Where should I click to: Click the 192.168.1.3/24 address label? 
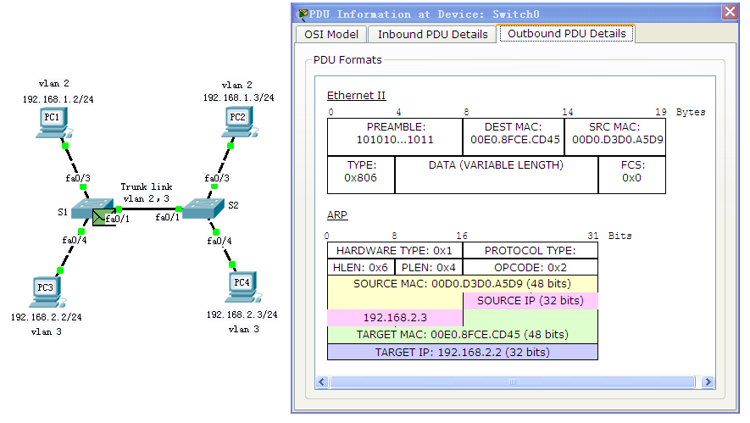point(239,97)
